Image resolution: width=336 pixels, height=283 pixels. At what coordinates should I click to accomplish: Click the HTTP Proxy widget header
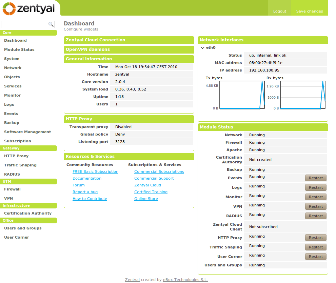tap(129, 119)
